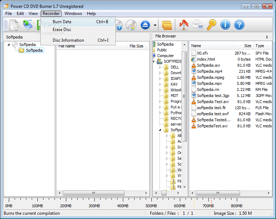Click the blue Help question-mark icon

point(239,25)
